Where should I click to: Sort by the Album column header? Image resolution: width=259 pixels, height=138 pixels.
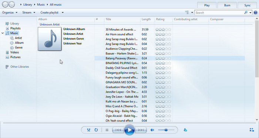tap(66, 19)
